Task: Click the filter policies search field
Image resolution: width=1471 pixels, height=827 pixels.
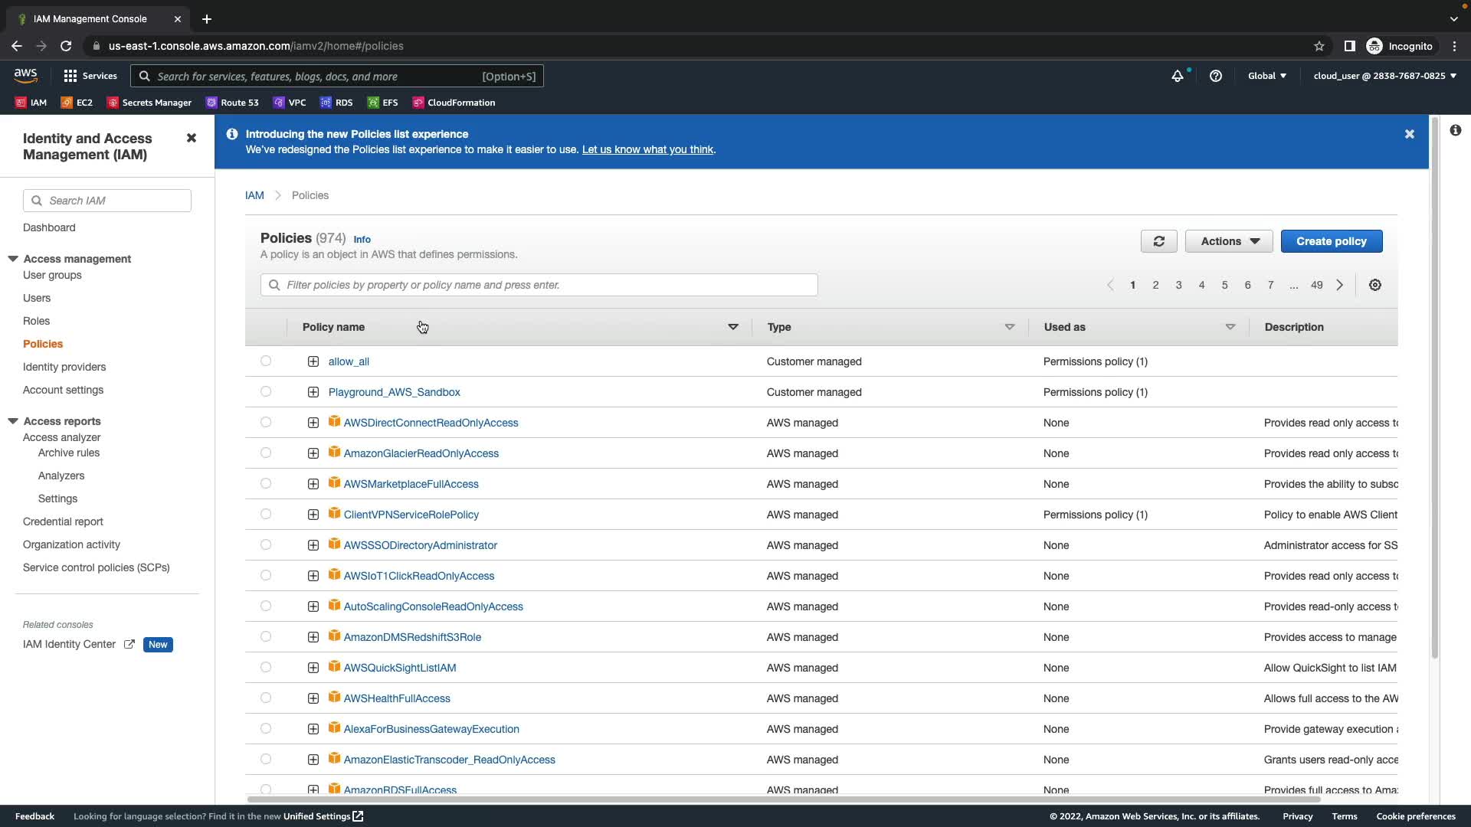Action: coord(539,285)
